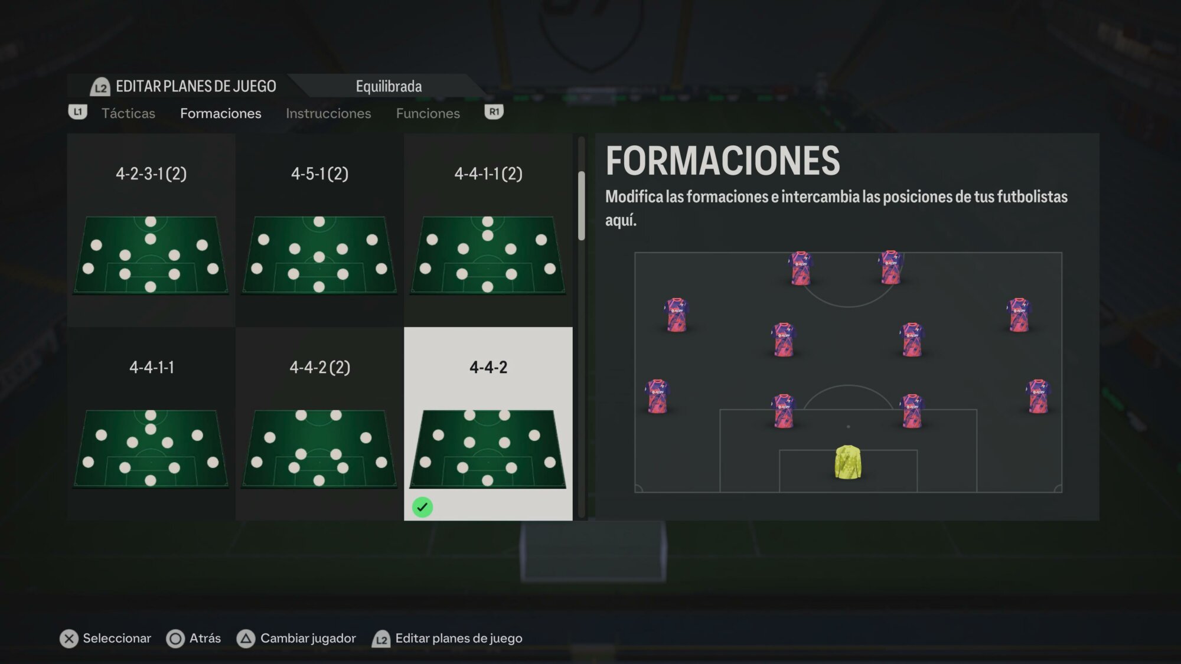Select the left striker shirt on pitch
The image size is (1181, 664).
800,268
